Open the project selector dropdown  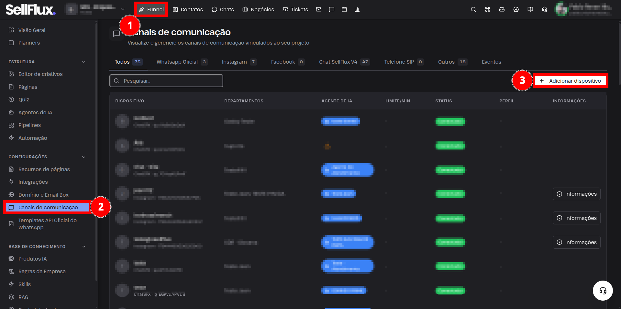pos(95,9)
